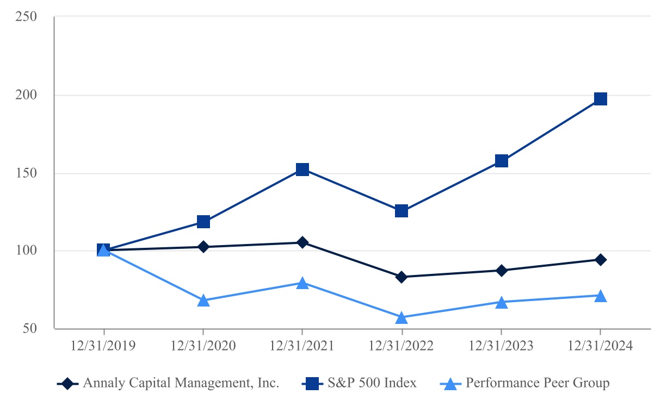Click the Annaly diamond marker at 12/31/2024
The width and height of the screenshot is (667, 413).
tap(600, 260)
